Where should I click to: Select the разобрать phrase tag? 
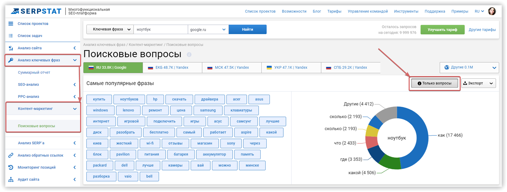(x=125, y=132)
